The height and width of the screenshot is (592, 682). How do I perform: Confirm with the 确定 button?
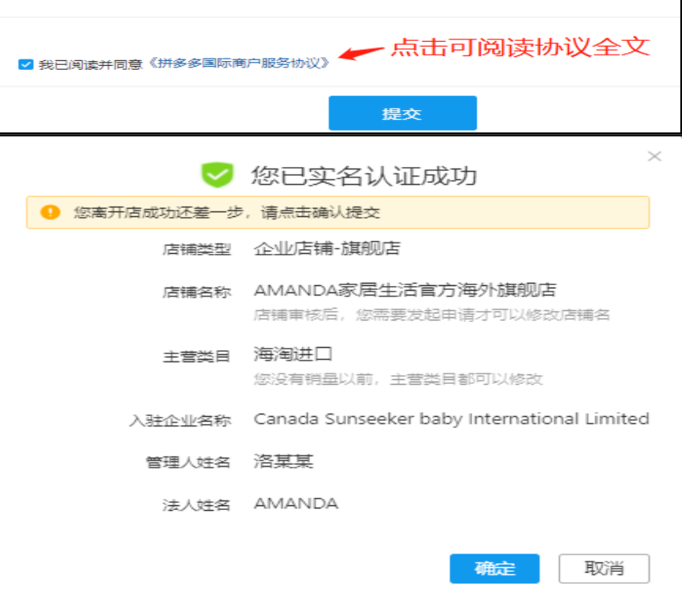click(494, 569)
